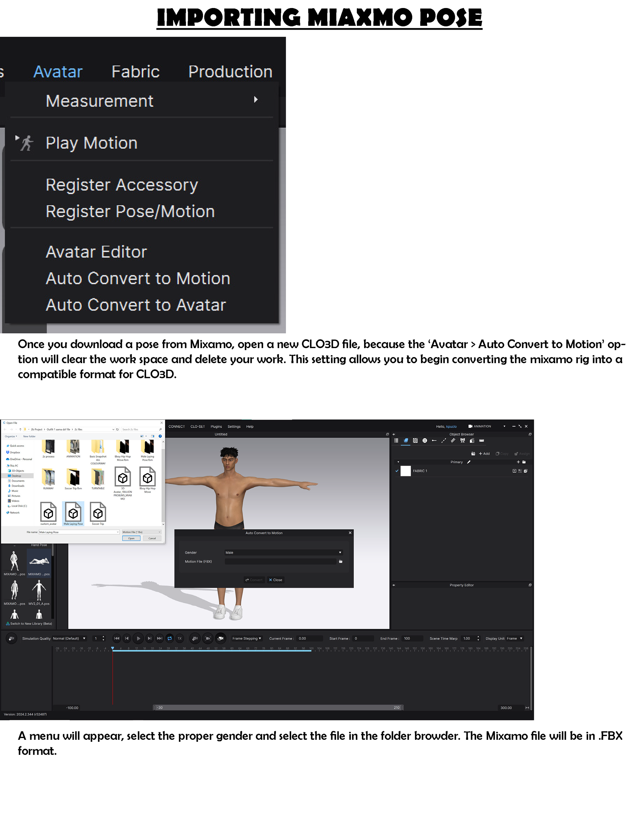Click the plus icon in Primary row
This screenshot has height=827, width=639.
[x=518, y=462]
